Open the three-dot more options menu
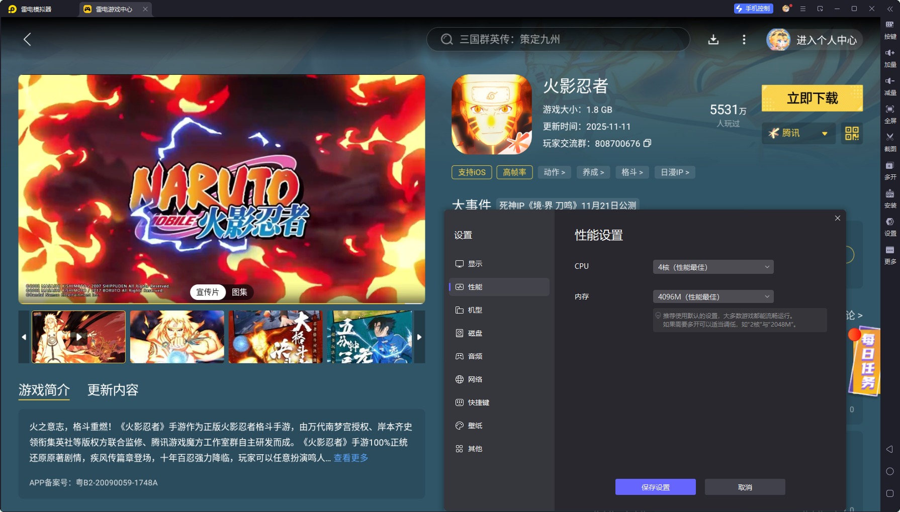This screenshot has width=900, height=512. (x=744, y=39)
